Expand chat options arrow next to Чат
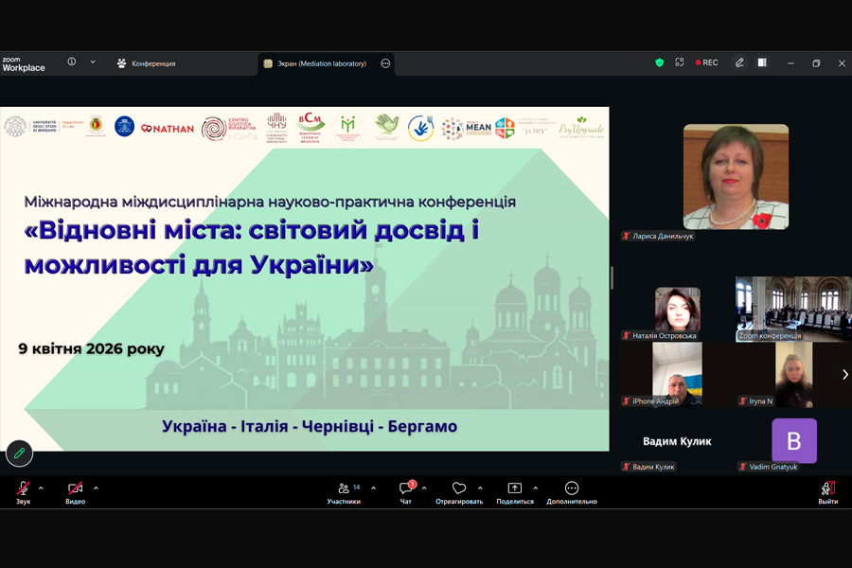The height and width of the screenshot is (568, 852). point(424,488)
